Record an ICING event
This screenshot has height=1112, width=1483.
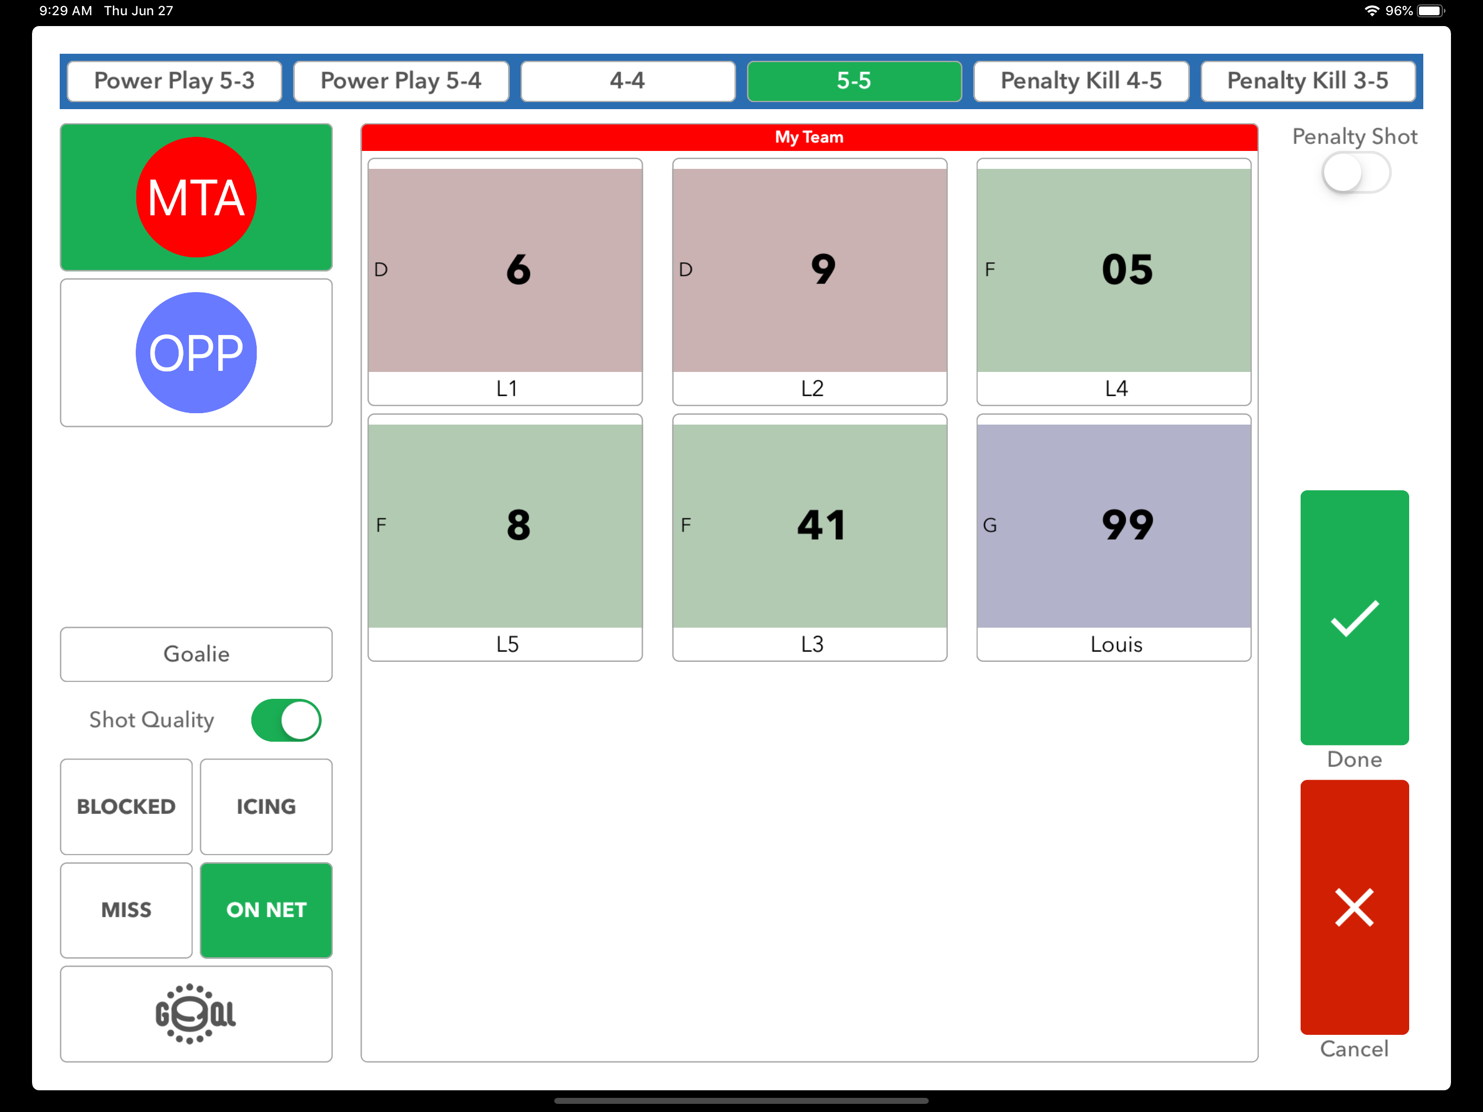(266, 806)
